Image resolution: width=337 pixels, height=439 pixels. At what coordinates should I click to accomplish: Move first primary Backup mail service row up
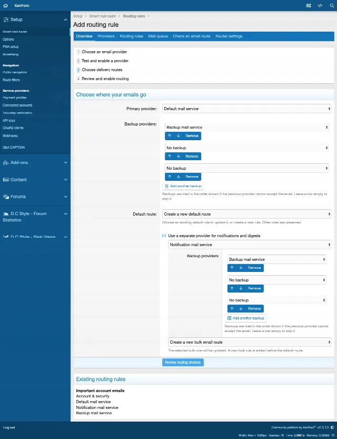pos(170,136)
